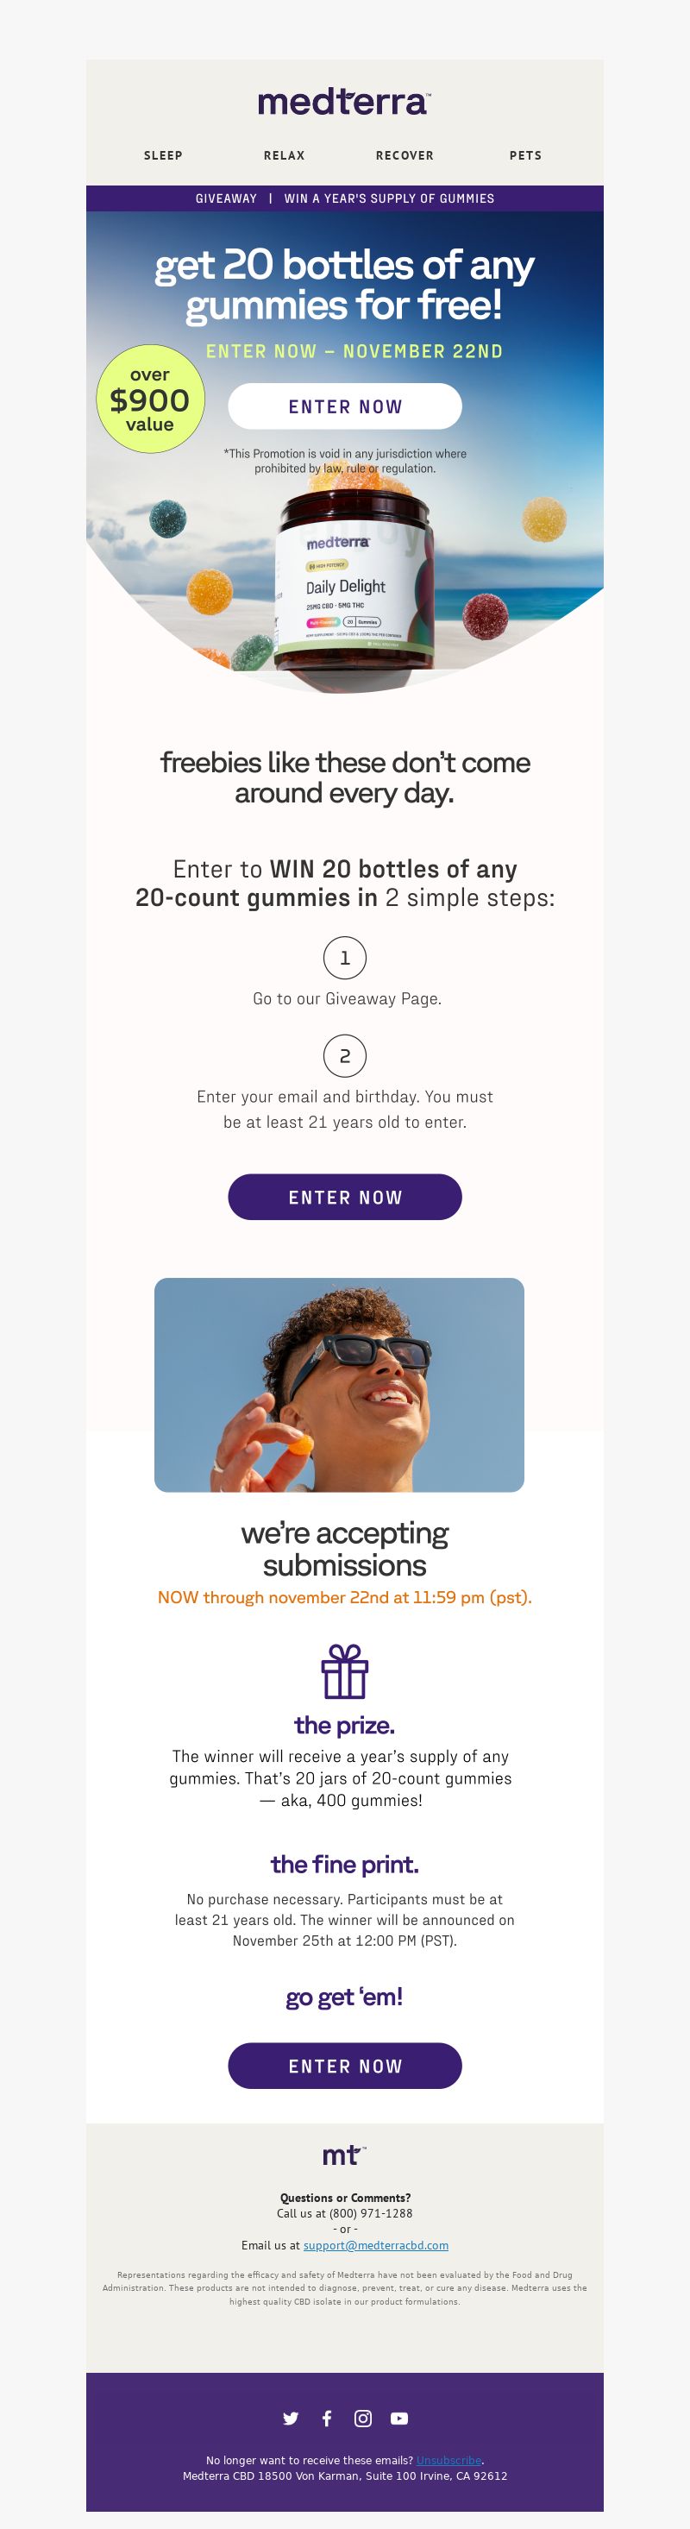Image resolution: width=690 pixels, height=2529 pixels.
Task: Open the RECOVER menu item
Action: [x=405, y=155]
